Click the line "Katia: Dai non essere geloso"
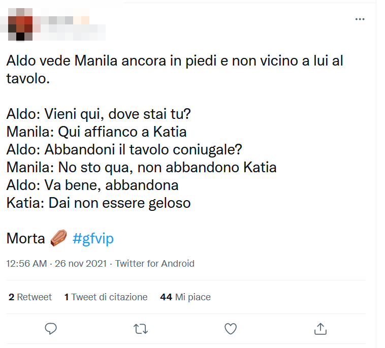 99,203
